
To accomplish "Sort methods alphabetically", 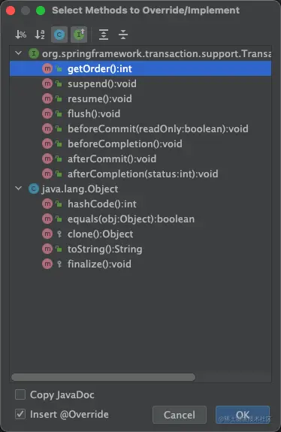I will [40, 35].
